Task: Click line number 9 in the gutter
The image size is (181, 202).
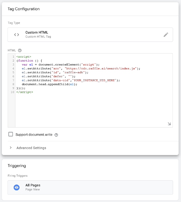Action: (x=13, y=88)
